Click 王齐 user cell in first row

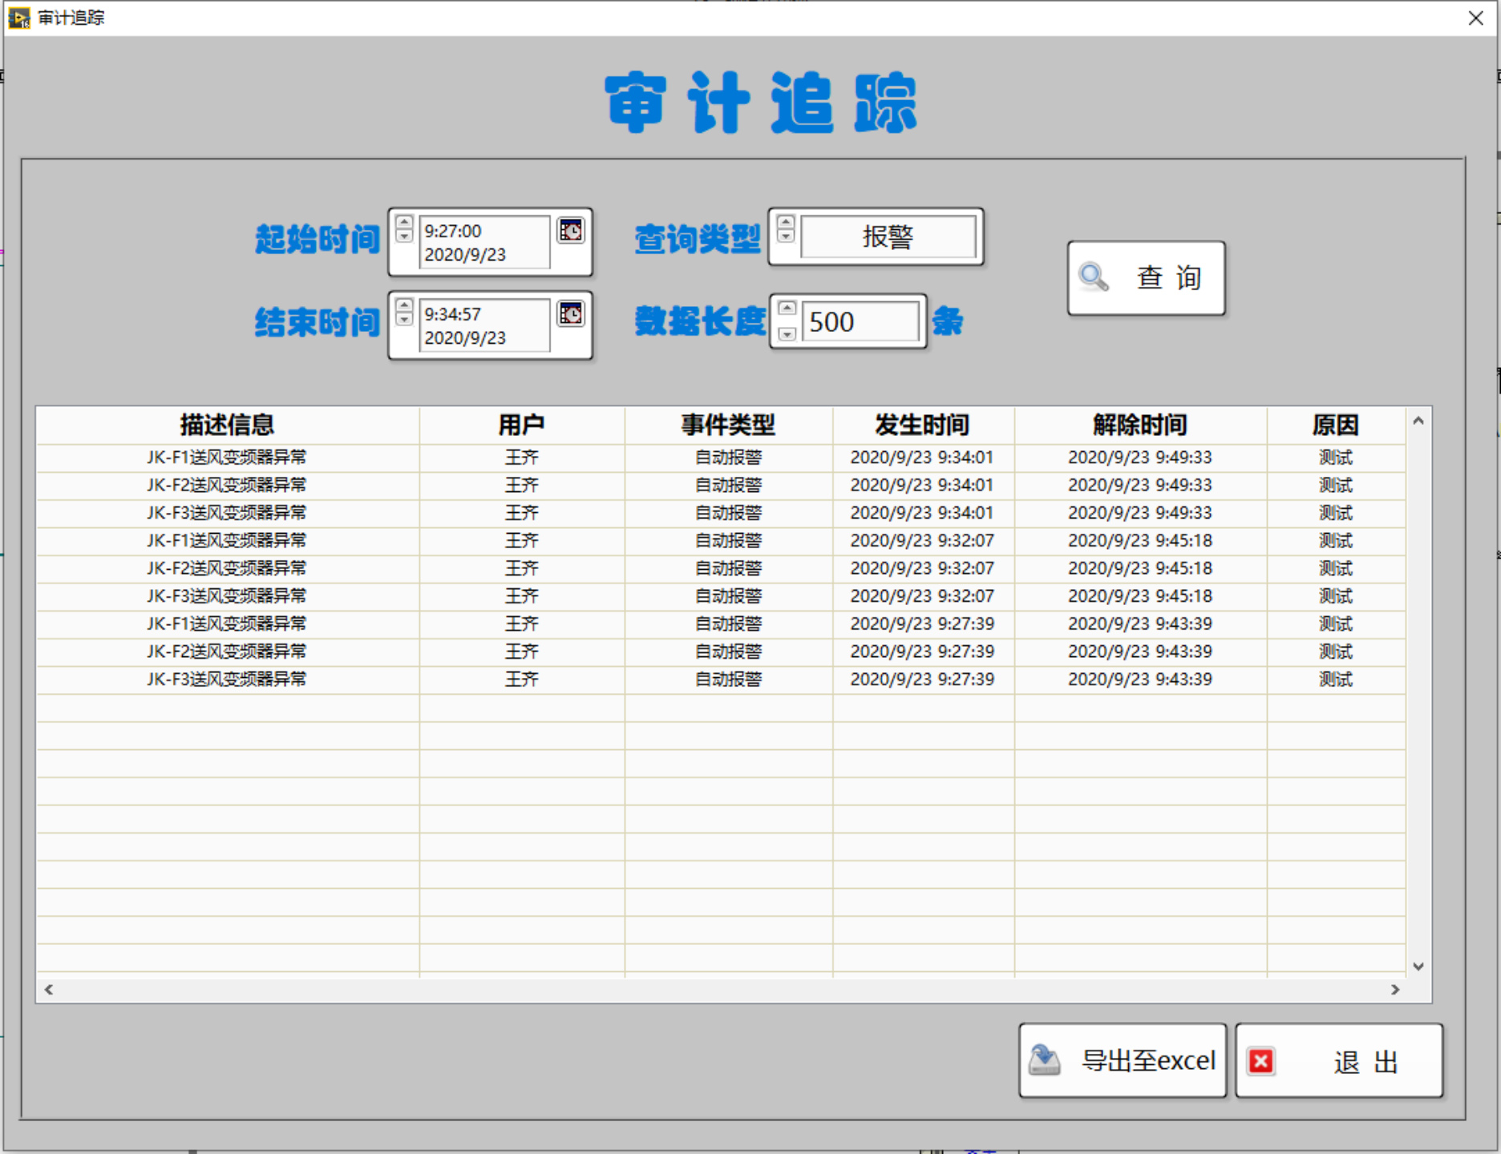(x=522, y=458)
